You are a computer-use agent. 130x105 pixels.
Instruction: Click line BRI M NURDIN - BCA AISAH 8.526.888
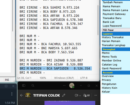[x=51, y=64]
